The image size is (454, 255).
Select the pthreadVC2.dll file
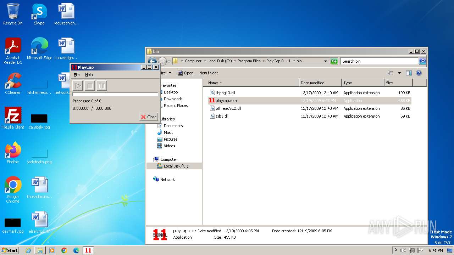[309, 108]
